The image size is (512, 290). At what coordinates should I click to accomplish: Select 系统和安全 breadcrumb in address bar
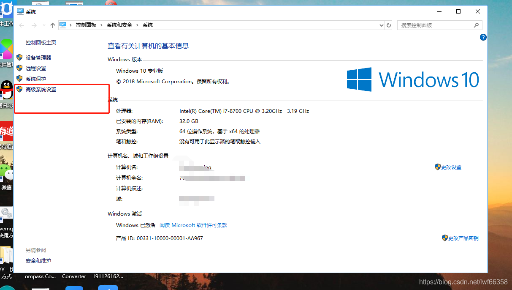119,25
